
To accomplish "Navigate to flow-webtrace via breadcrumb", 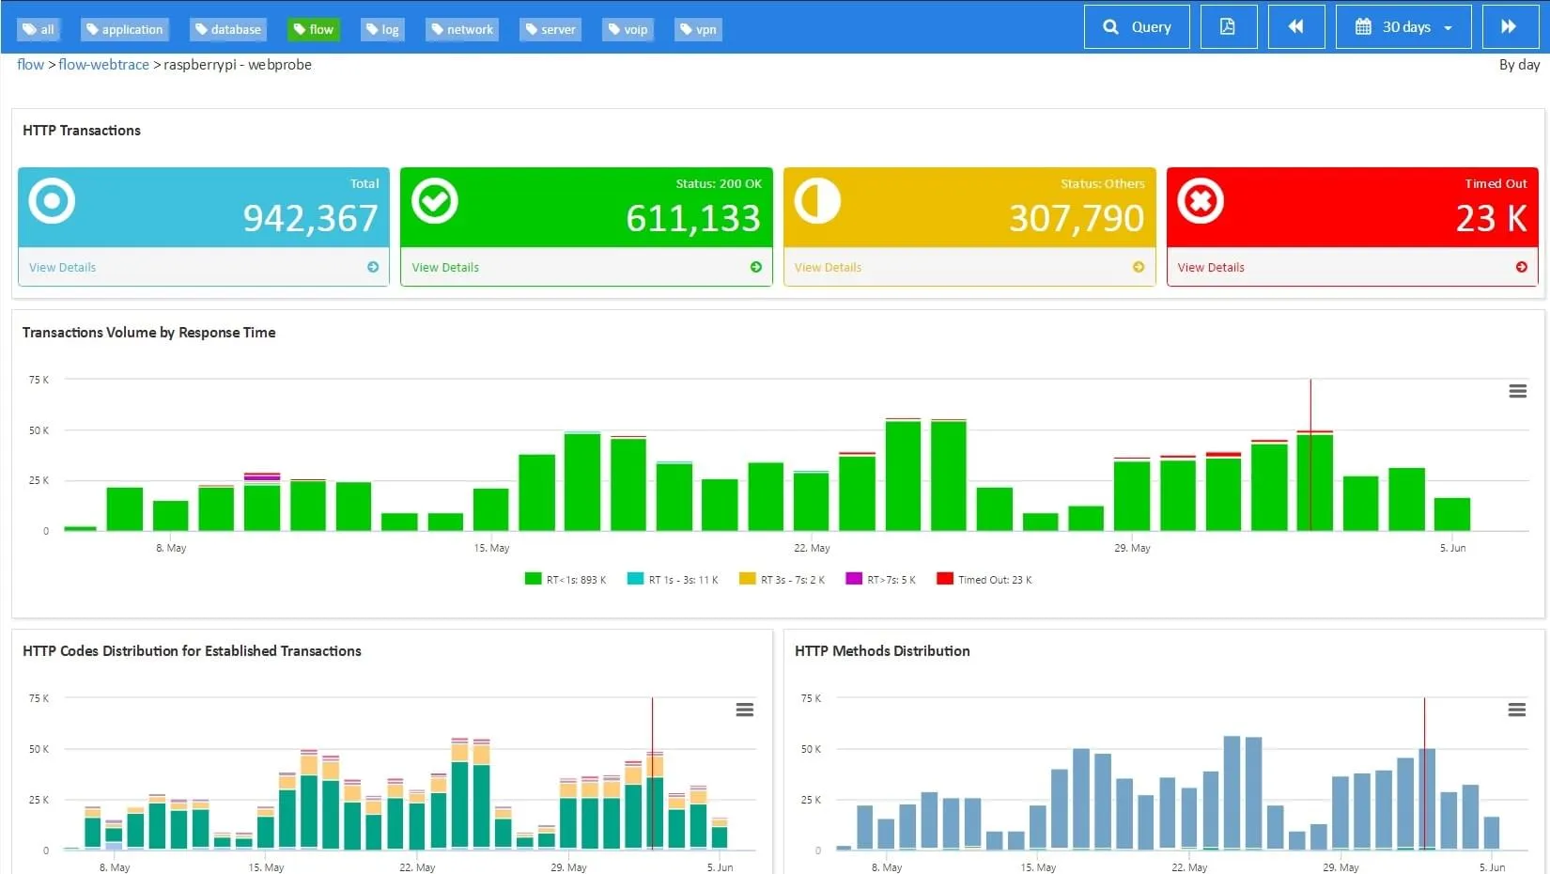I will point(103,64).
